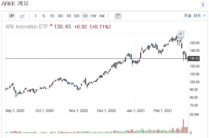Click the 90.00 price axis label
209x138 pixels.
[x=194, y=90]
